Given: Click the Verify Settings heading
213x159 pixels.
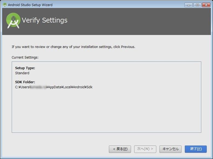Looking at the screenshot, I should [44, 20].
